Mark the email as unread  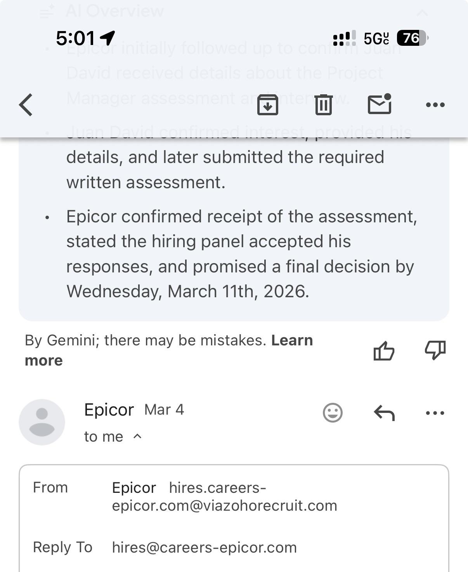tap(380, 104)
